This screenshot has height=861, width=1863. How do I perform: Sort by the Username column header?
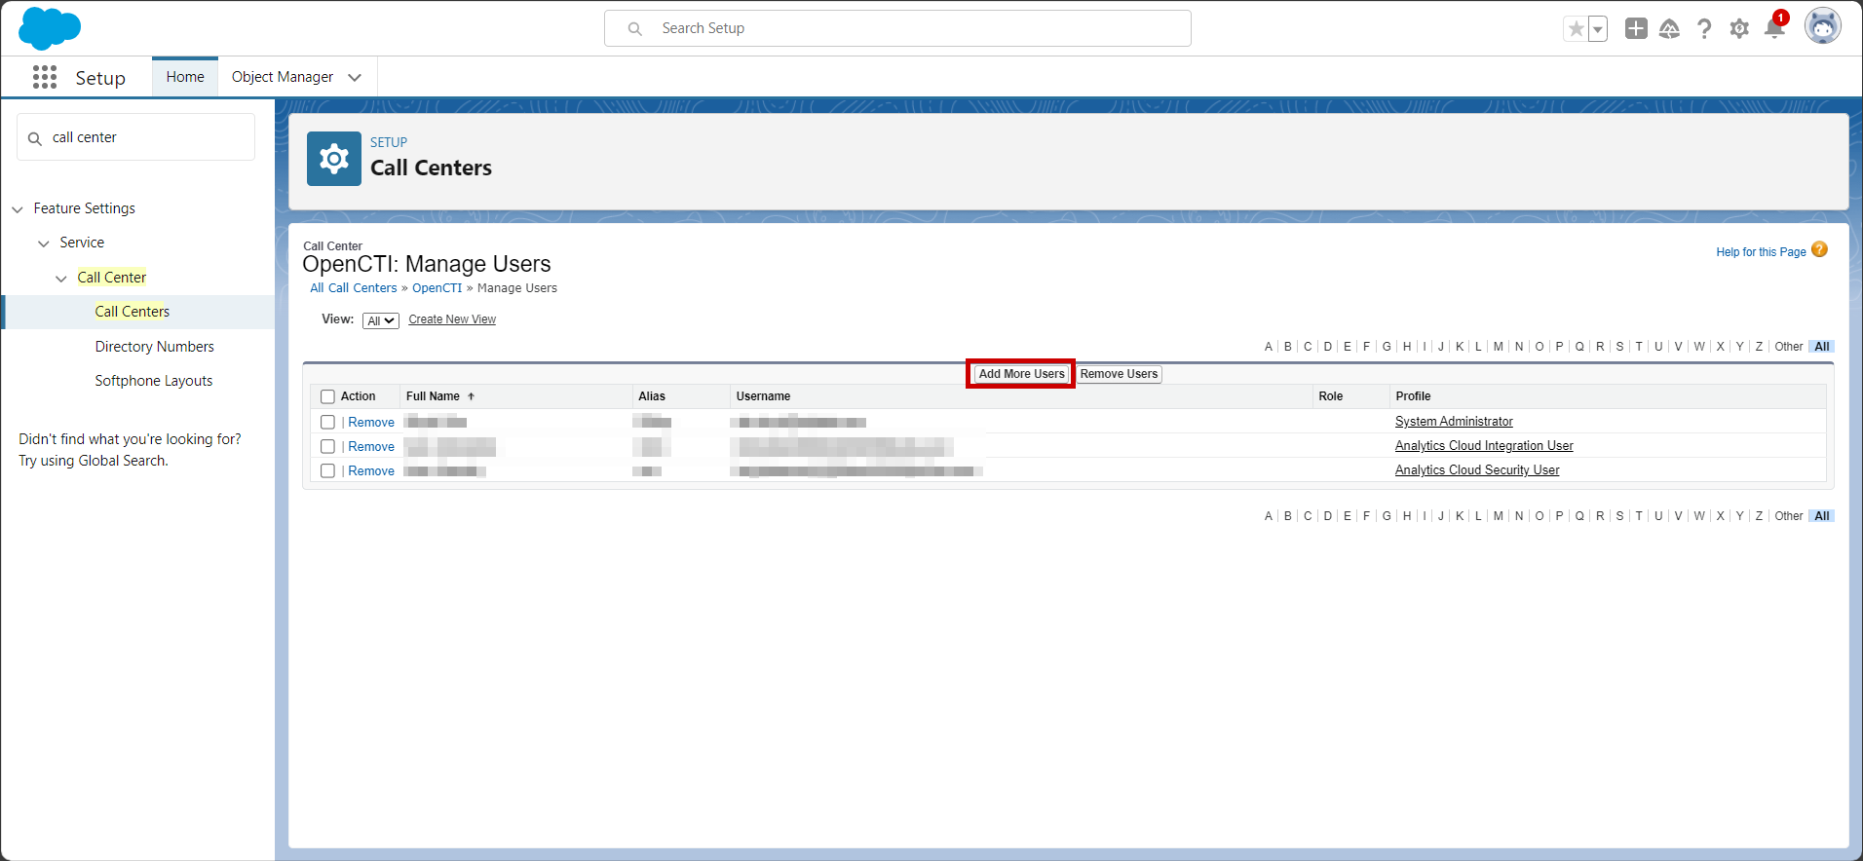(763, 396)
